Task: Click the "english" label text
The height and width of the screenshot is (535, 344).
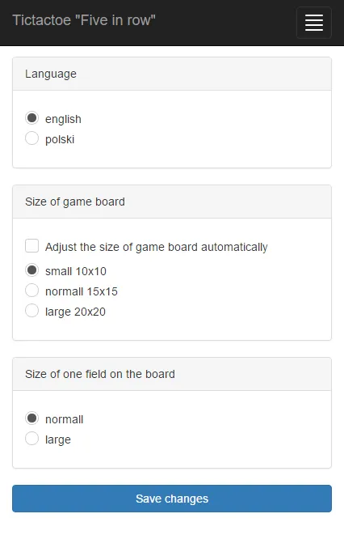Action: pyautogui.click(x=63, y=119)
